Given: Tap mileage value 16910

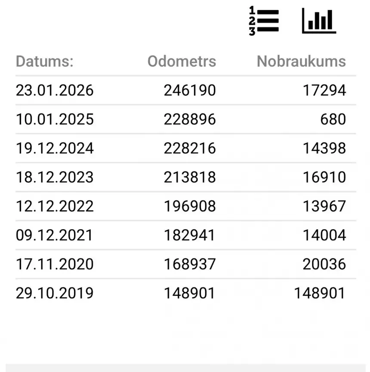Looking at the screenshot, I should (x=324, y=177).
